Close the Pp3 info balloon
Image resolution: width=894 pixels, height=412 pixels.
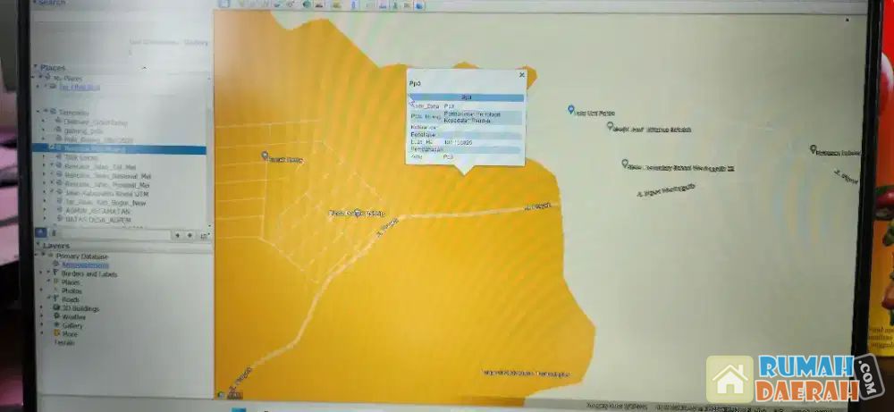coord(522,75)
